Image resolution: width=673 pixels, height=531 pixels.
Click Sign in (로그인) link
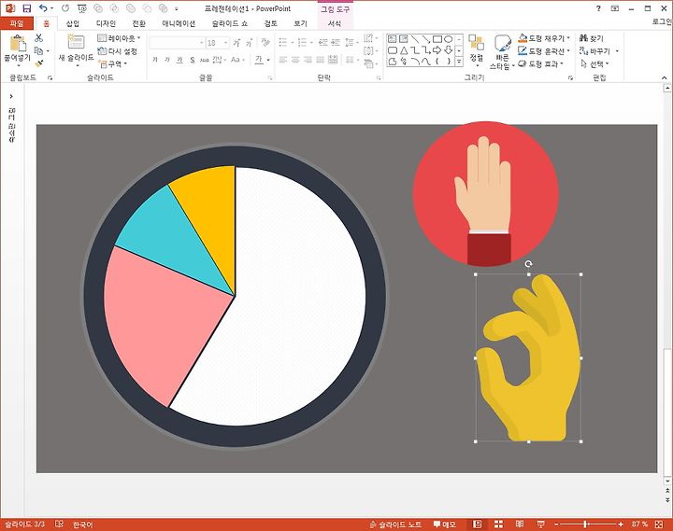click(x=662, y=21)
